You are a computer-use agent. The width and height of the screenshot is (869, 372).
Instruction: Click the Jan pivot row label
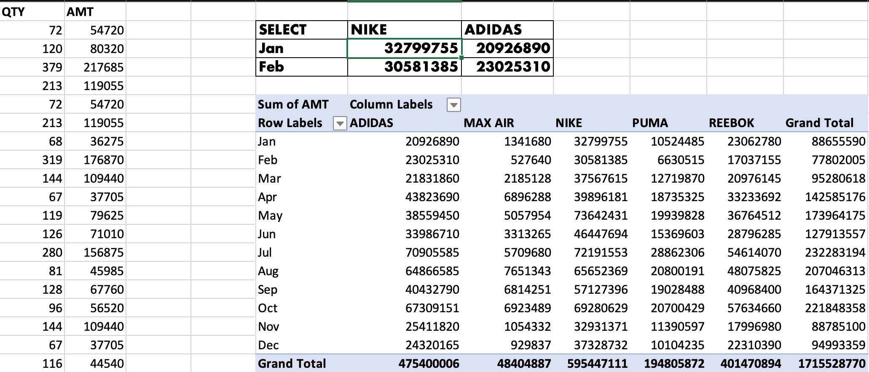tap(302, 141)
